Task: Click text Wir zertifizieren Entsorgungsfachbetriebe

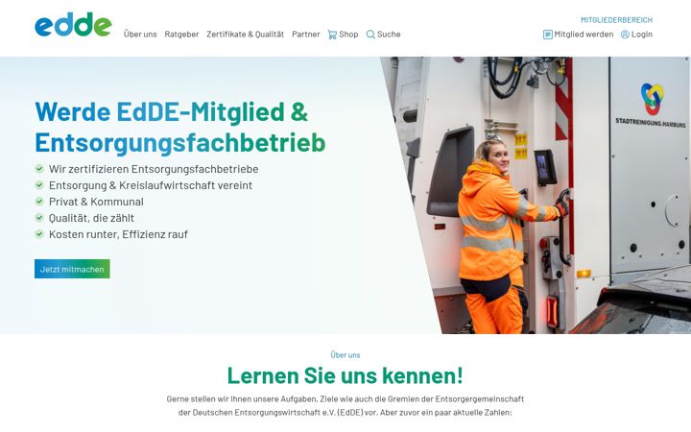Action: [154, 169]
